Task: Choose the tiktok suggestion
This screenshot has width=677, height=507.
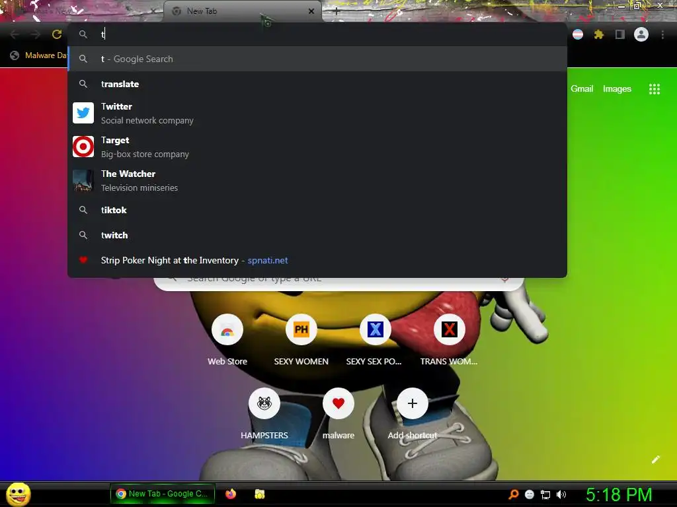Action: click(x=317, y=210)
